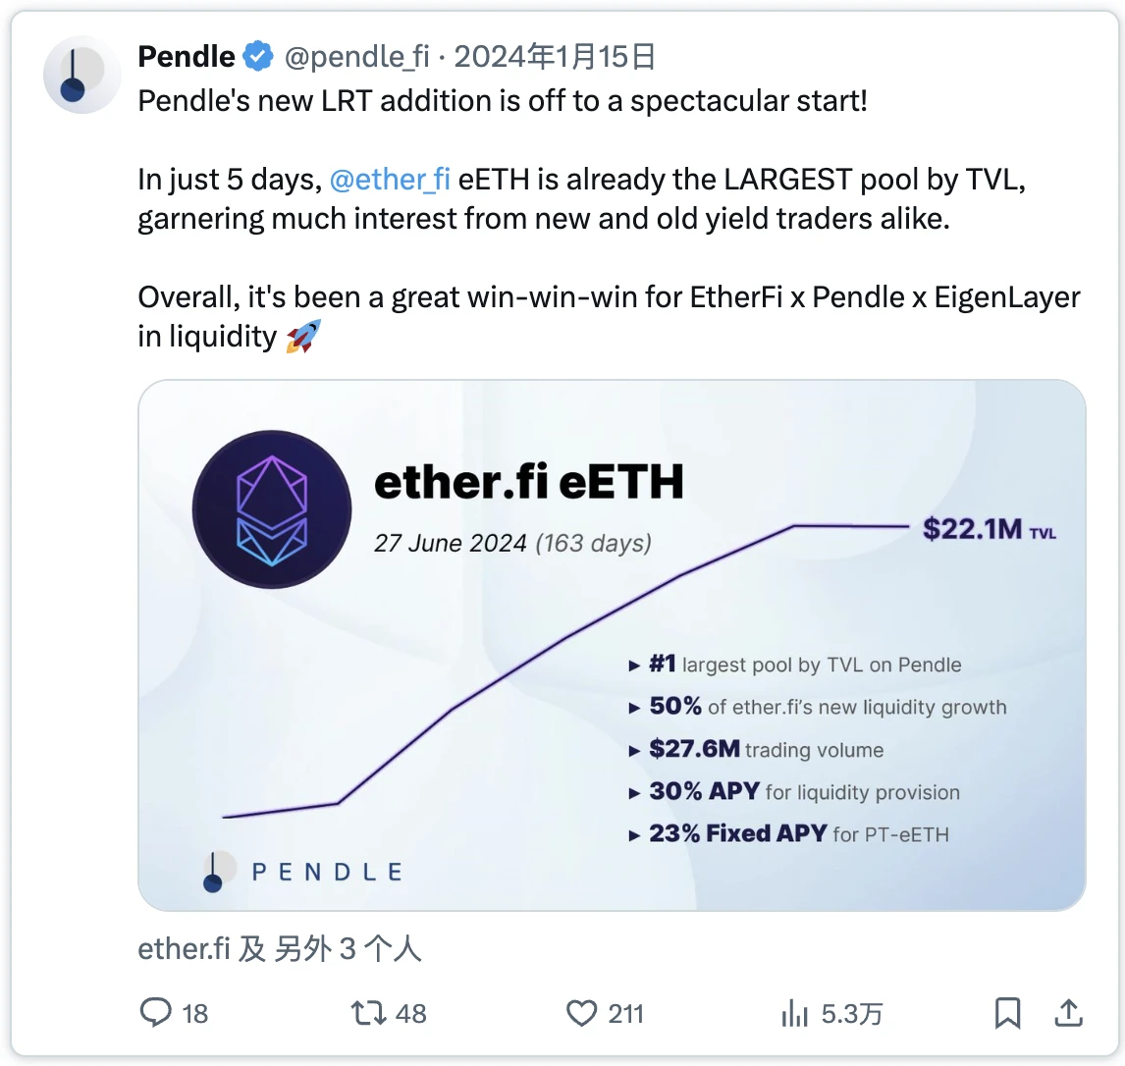1125x1066 pixels.
Task: Open the view analytics bar icon
Action: 794,1013
